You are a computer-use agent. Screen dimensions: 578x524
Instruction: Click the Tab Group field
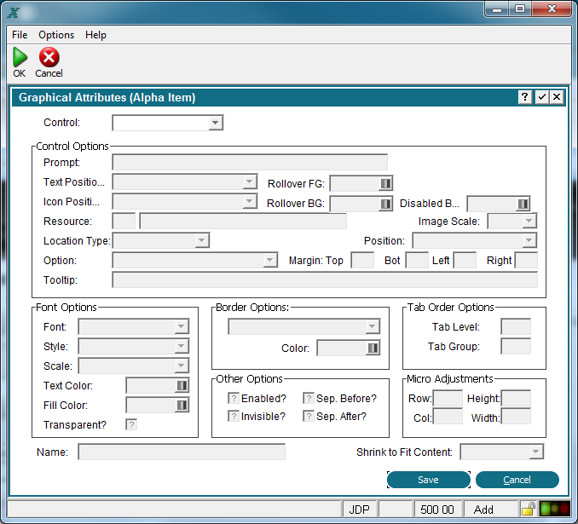coord(516,347)
